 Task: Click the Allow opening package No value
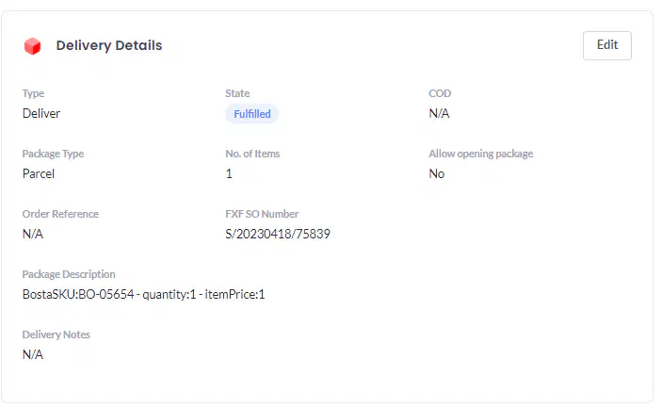437,173
